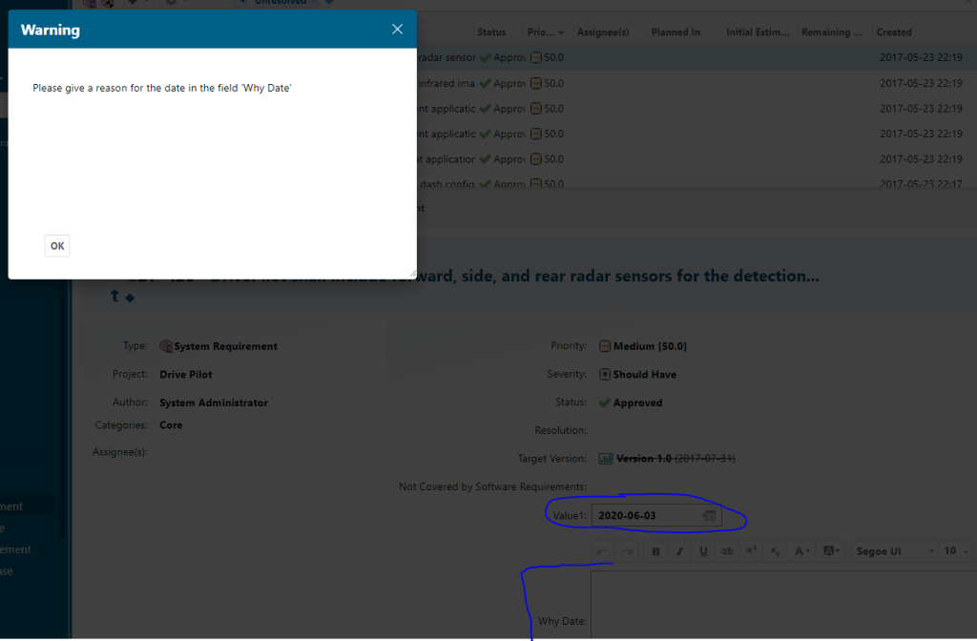Open the font color picker dropdown

[803, 551]
